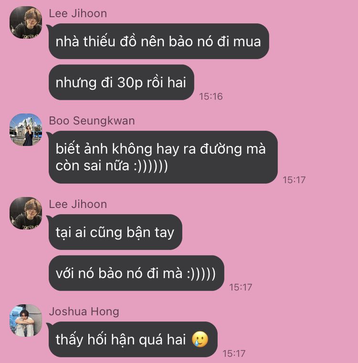Tap the 15:17 timestamp beside Joshua's message
The image size is (358, 363).
234,353
